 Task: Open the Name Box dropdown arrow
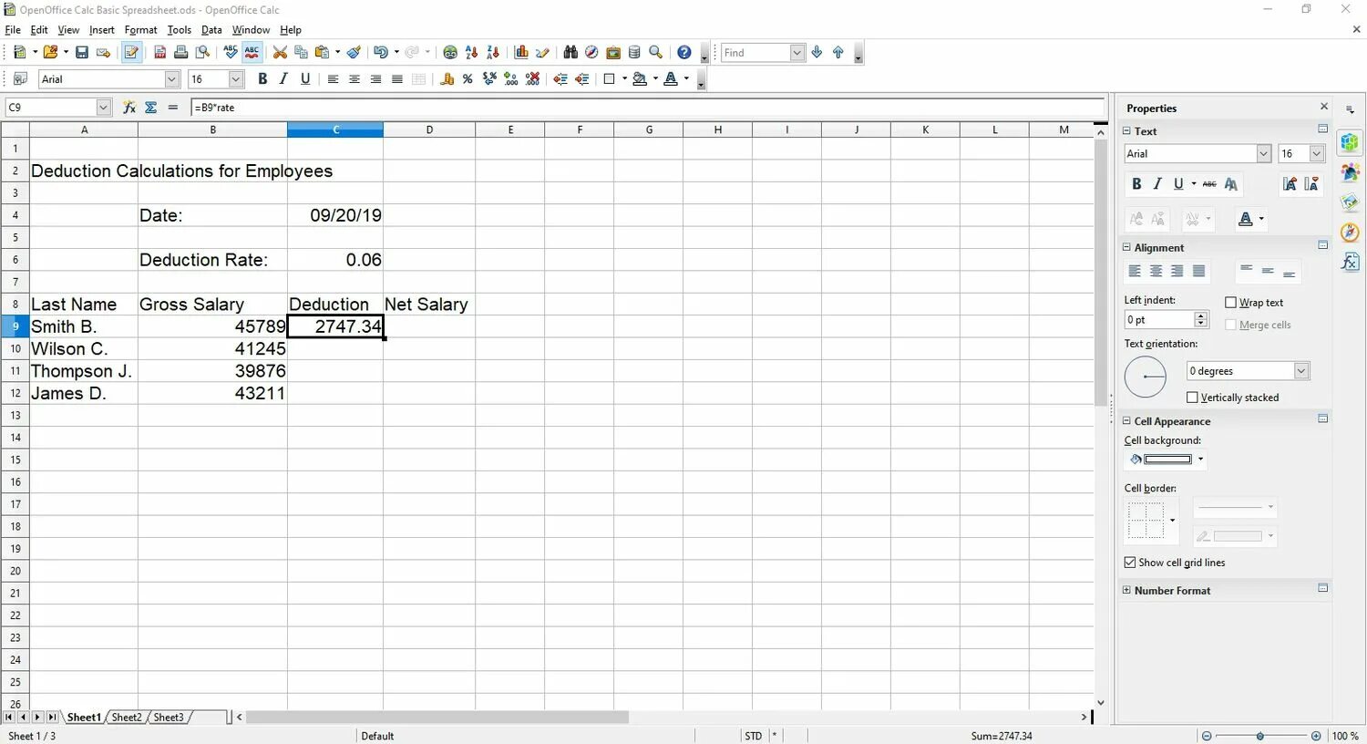tap(103, 108)
